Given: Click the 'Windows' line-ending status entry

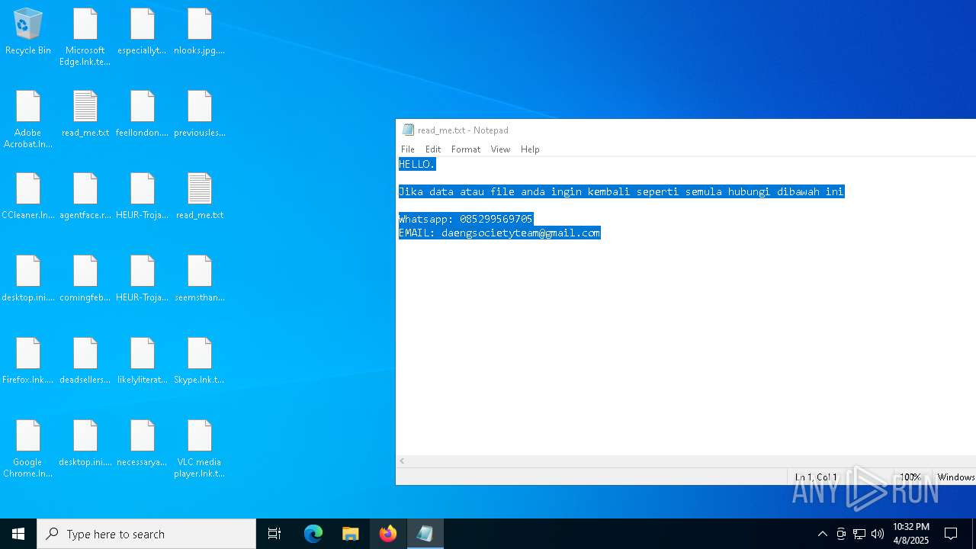Looking at the screenshot, I should [x=956, y=477].
